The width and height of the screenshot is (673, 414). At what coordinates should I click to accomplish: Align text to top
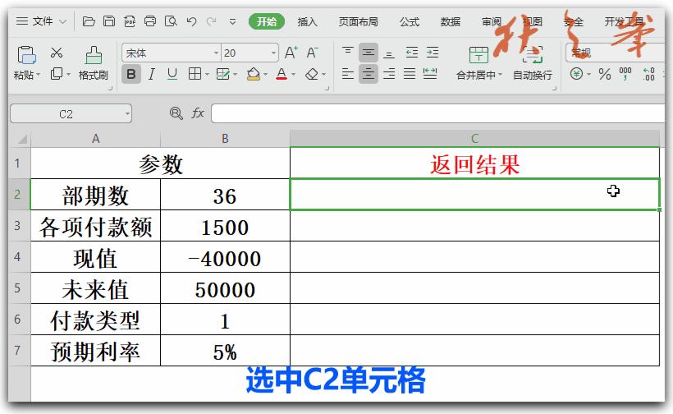click(x=348, y=53)
